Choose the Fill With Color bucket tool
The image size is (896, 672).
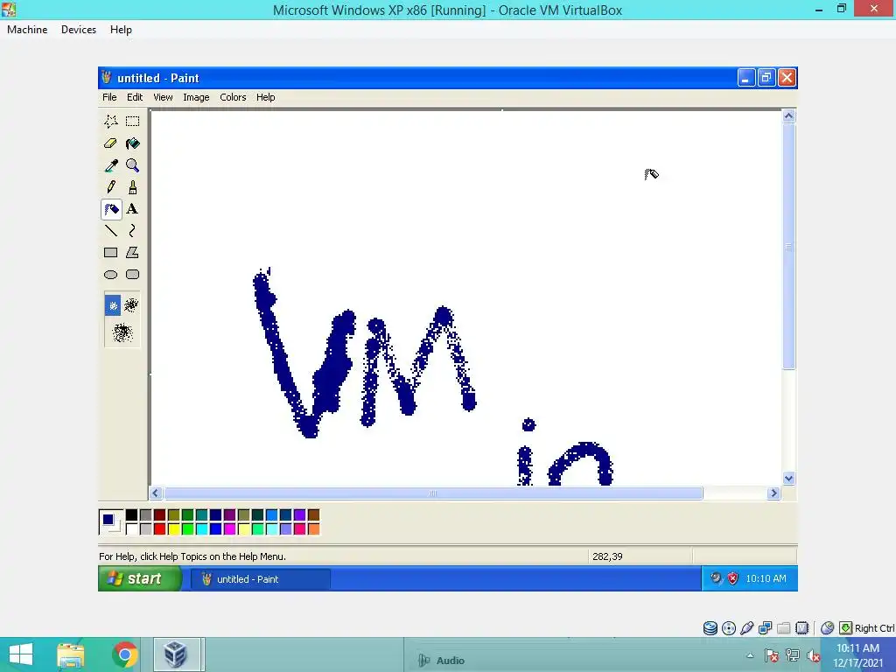coord(133,143)
